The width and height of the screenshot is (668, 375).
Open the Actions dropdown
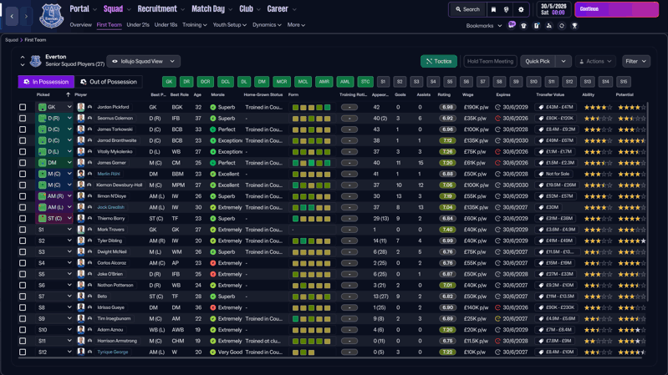click(595, 61)
